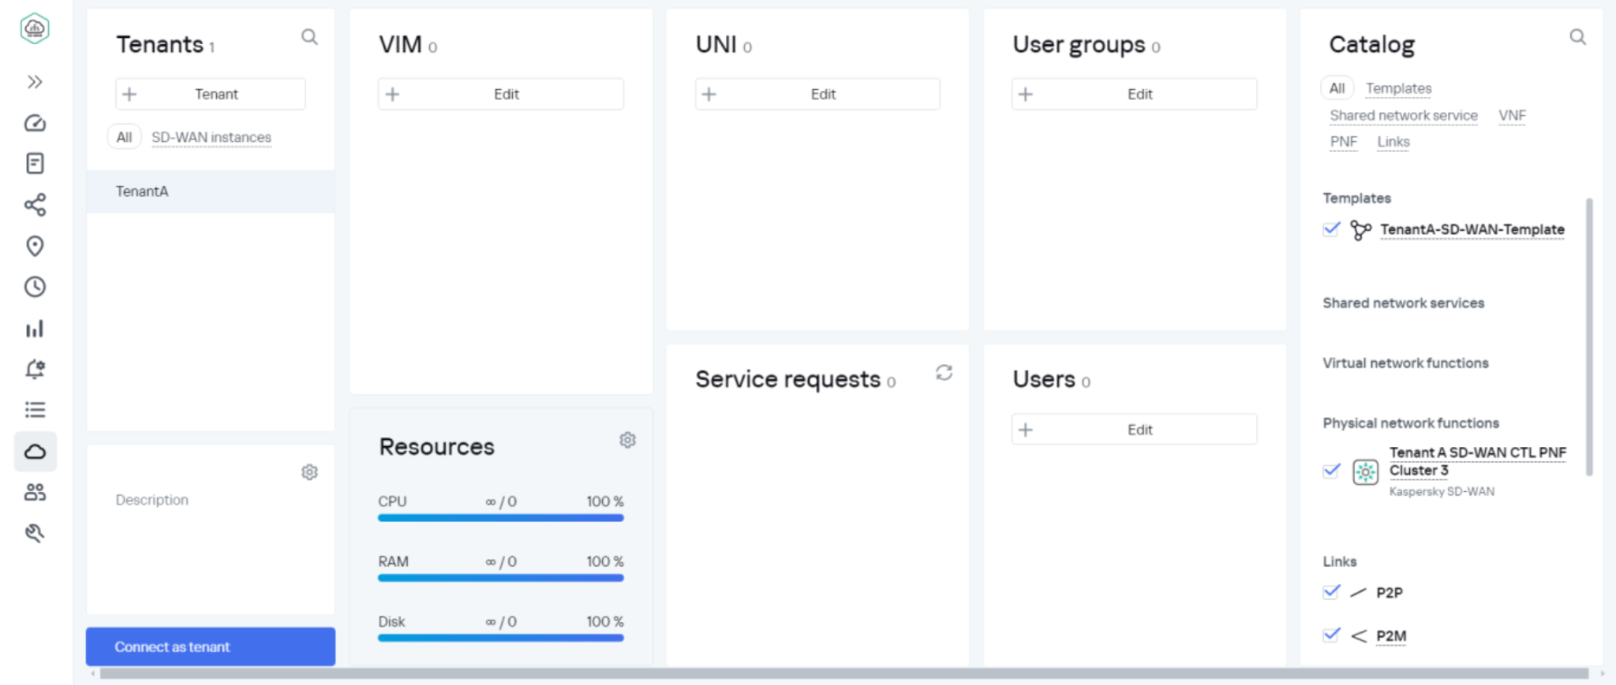Viewport: 1616px width, 685px height.
Task: Select the VNF catalog filter tab
Action: 1512,115
